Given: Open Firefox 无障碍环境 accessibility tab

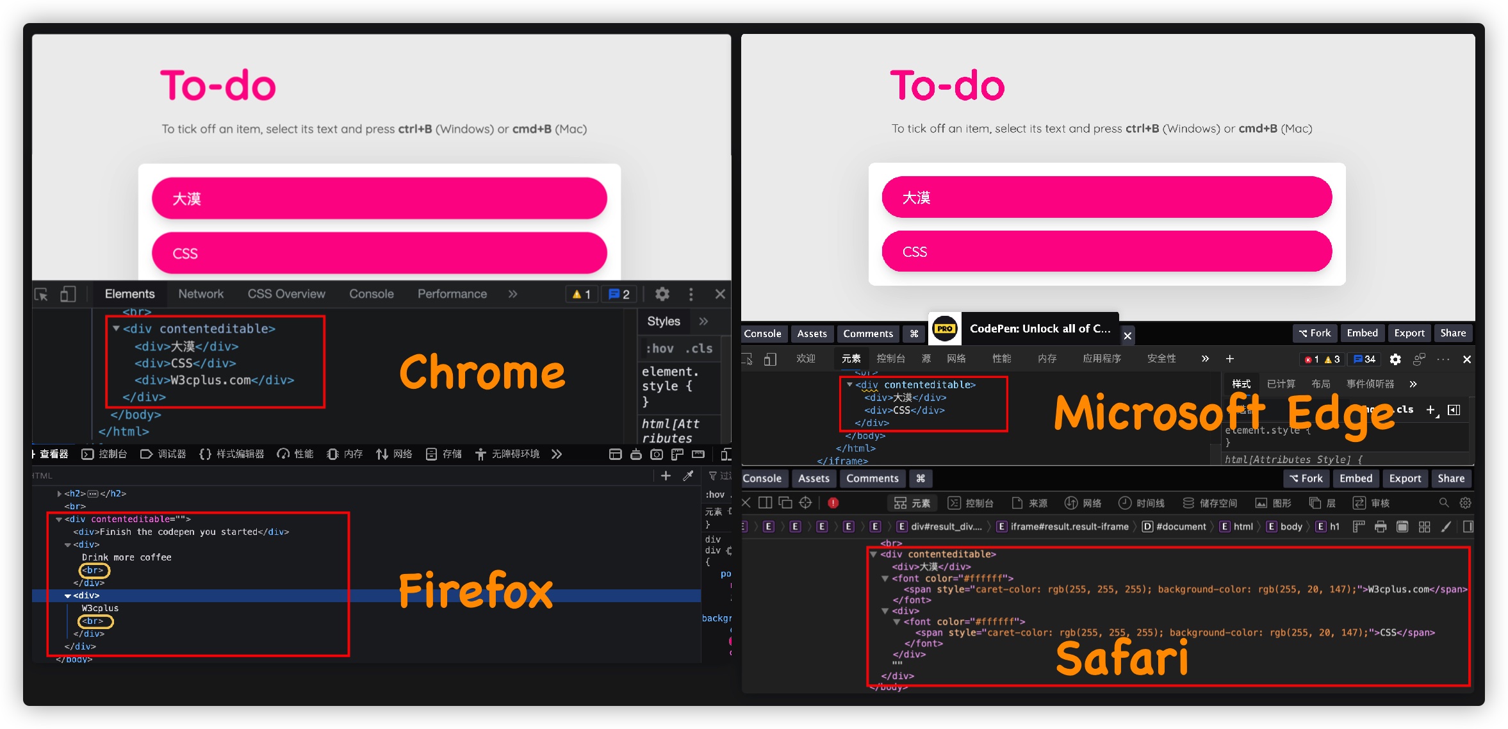Looking at the screenshot, I should click(507, 454).
